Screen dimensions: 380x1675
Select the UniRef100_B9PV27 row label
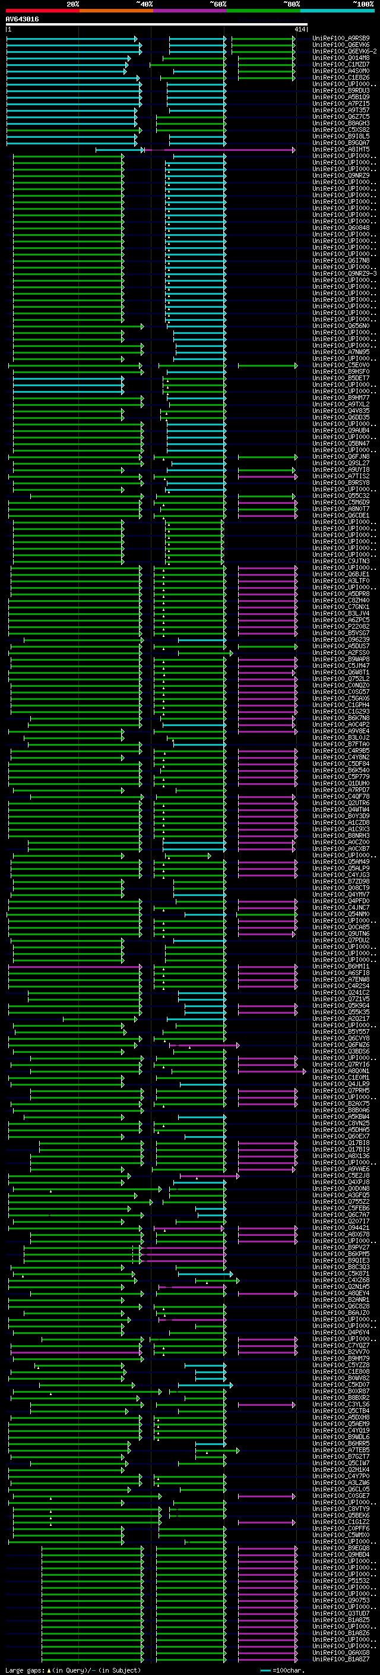tap(341, 1248)
